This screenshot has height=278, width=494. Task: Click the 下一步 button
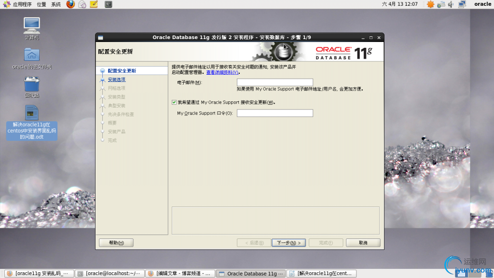[x=288, y=243]
